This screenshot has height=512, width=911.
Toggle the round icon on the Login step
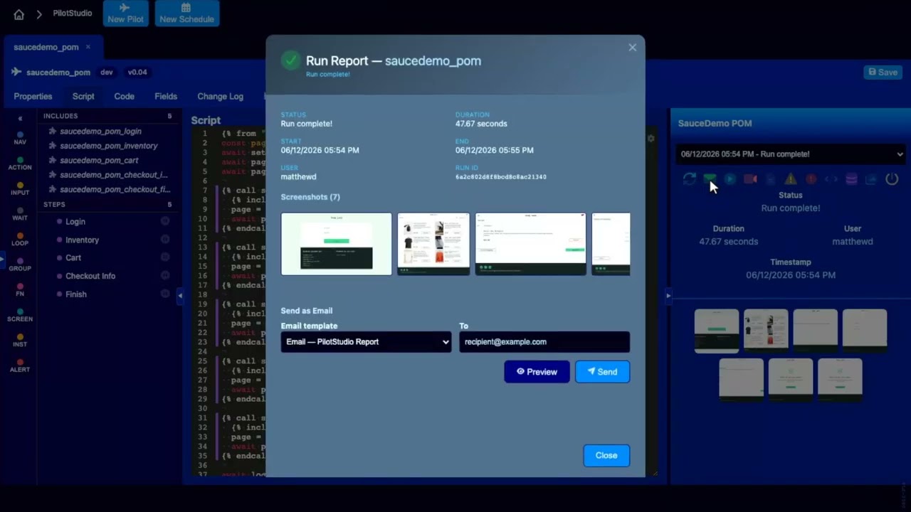(x=165, y=221)
